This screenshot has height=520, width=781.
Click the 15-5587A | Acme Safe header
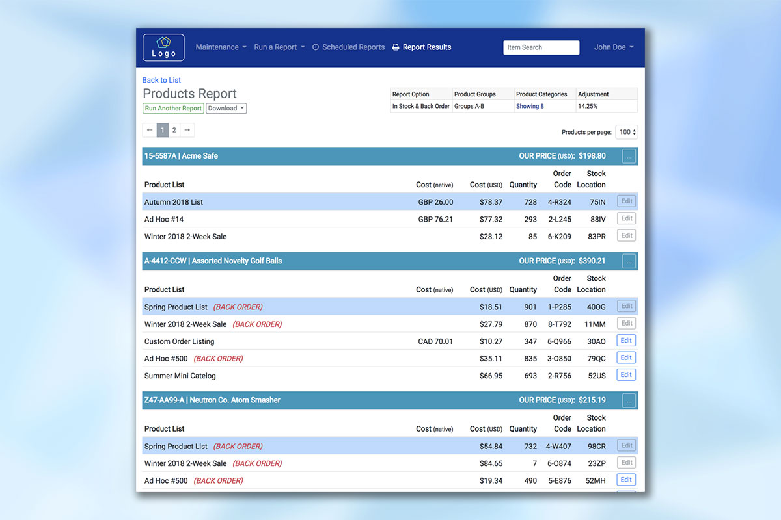click(x=181, y=156)
